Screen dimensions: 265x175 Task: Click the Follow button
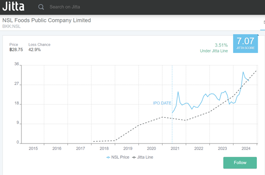click(240, 163)
